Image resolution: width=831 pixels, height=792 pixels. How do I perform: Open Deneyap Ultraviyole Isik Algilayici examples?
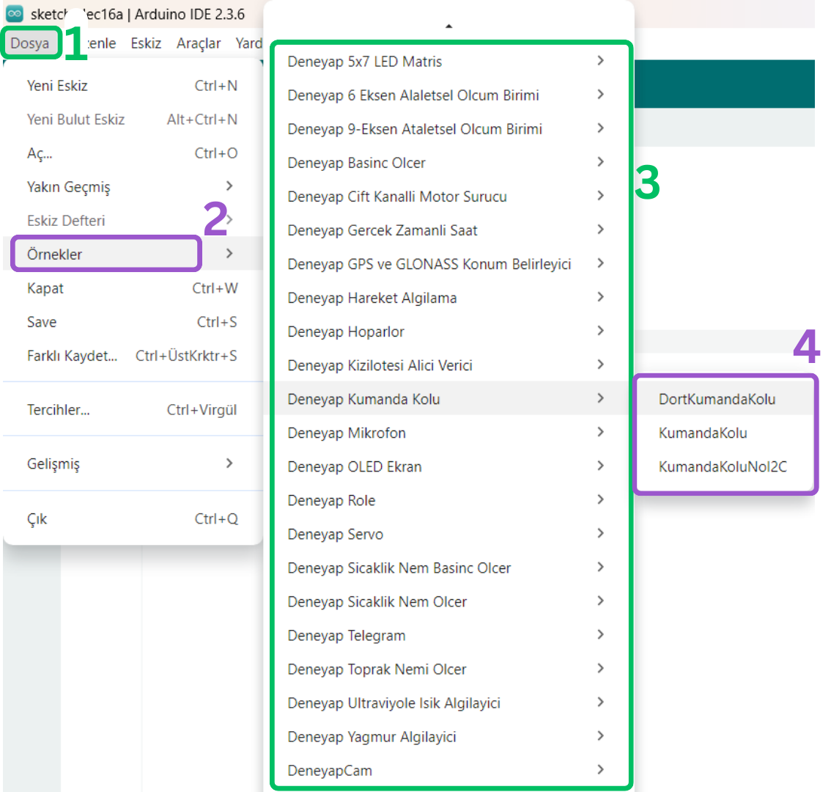(451, 703)
